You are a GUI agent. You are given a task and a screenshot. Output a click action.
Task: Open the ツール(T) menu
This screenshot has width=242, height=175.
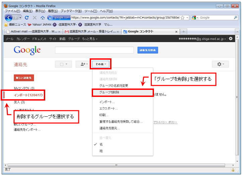coord(91,11)
